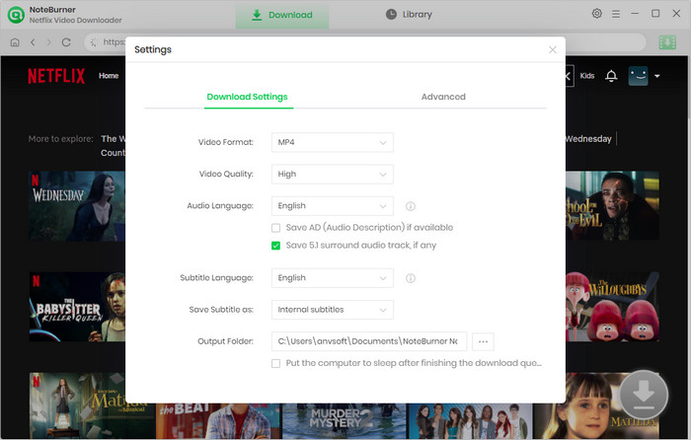Open the Beat movie thumbnail
Viewport: 691px width, 440px height.
pyautogui.click(x=218, y=421)
